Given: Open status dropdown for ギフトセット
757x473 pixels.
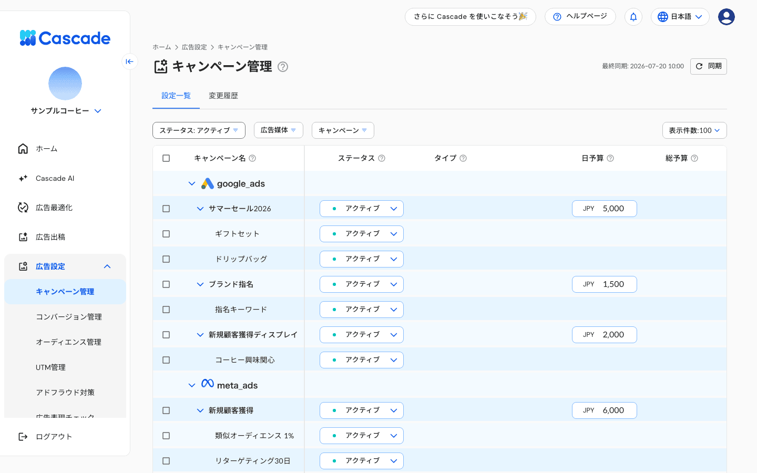Looking at the screenshot, I should click(x=362, y=234).
